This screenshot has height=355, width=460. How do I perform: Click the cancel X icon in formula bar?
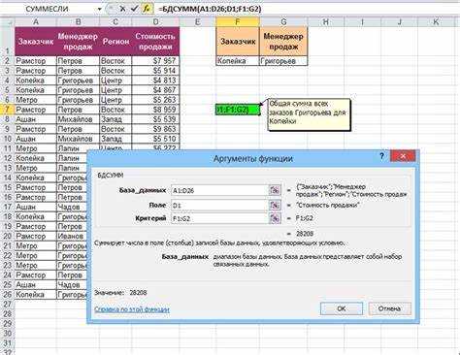tap(122, 9)
